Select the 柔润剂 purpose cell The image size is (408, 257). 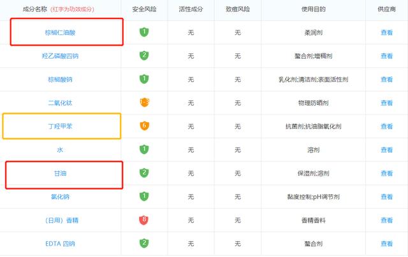click(x=313, y=32)
